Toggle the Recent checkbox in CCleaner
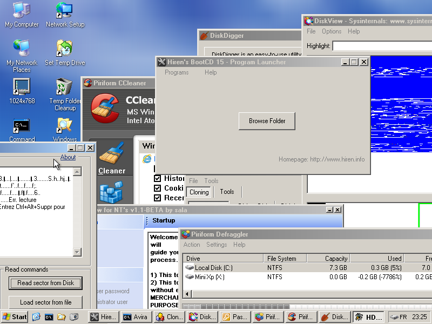The width and height of the screenshot is (432, 324). [x=157, y=198]
